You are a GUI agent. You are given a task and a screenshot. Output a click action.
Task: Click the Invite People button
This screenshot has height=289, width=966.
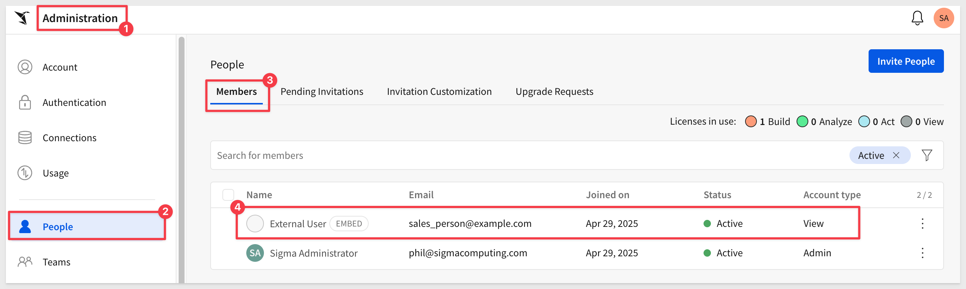tap(906, 61)
